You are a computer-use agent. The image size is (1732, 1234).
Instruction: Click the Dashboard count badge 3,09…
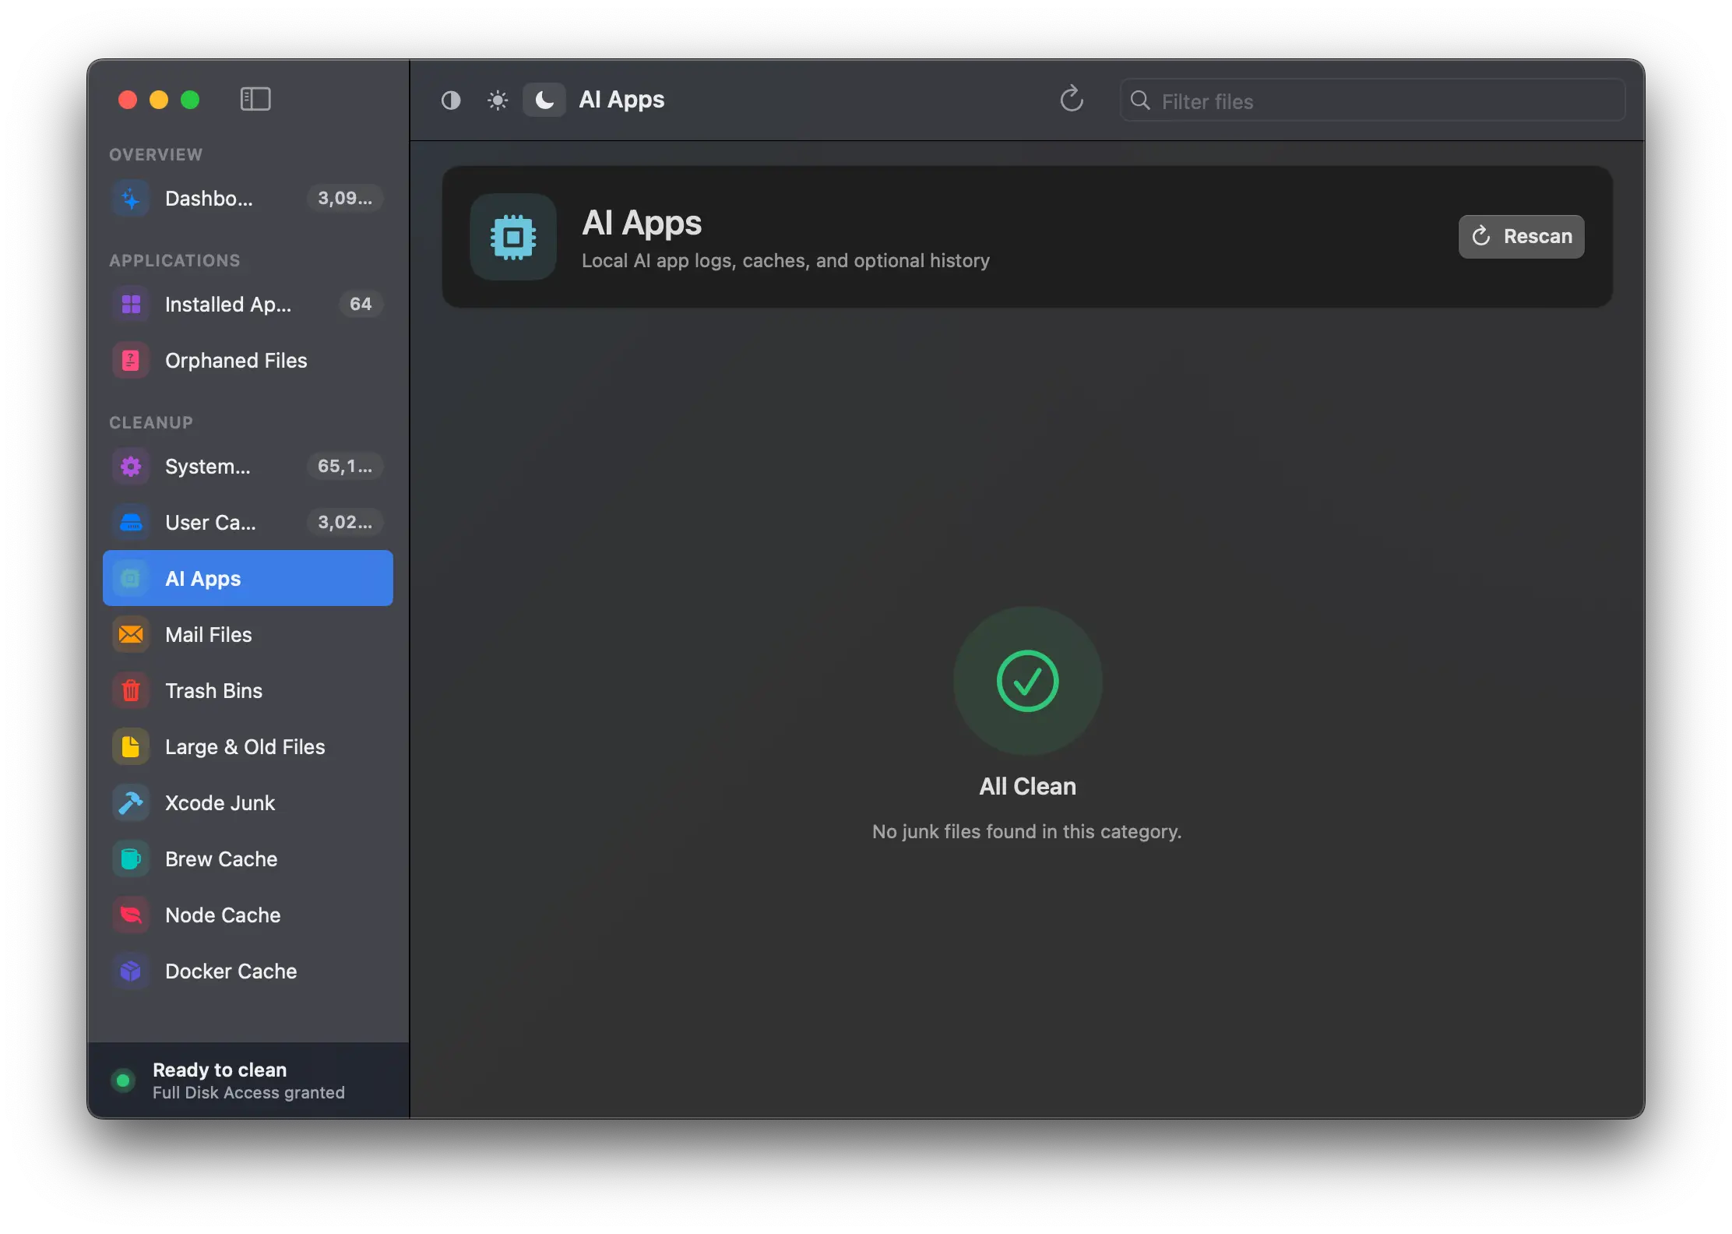345,199
